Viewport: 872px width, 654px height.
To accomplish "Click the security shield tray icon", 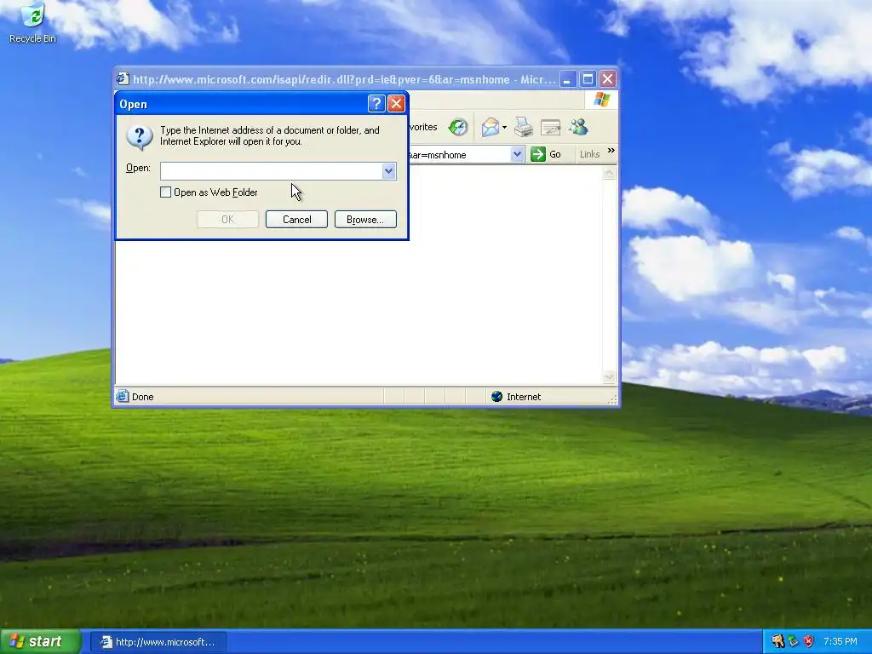I will [809, 642].
